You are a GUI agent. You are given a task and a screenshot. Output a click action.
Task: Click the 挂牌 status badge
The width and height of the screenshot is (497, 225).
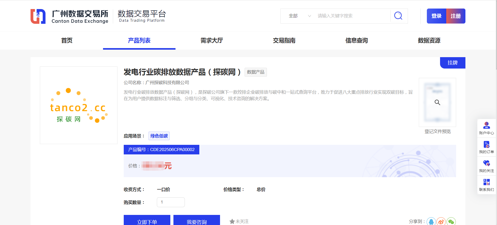453,63
